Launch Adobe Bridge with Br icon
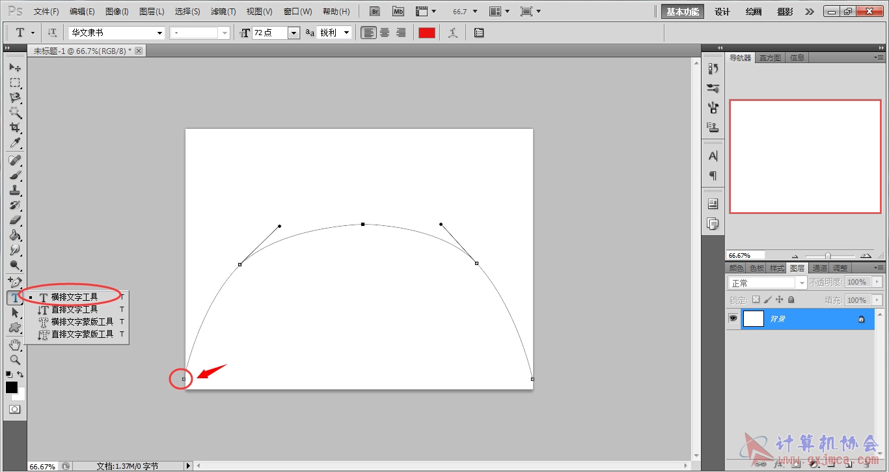The width and height of the screenshot is (889, 472). (375, 12)
